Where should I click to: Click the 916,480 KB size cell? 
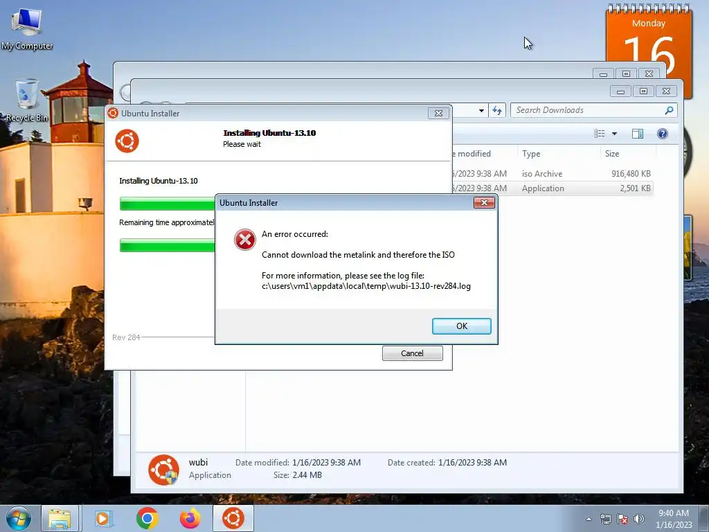(631, 174)
